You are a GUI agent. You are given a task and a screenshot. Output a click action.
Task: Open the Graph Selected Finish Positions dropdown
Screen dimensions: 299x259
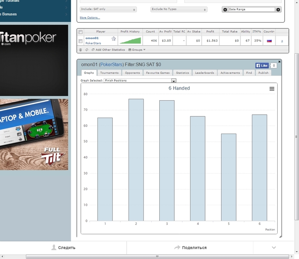pyautogui.click(x=140, y=81)
